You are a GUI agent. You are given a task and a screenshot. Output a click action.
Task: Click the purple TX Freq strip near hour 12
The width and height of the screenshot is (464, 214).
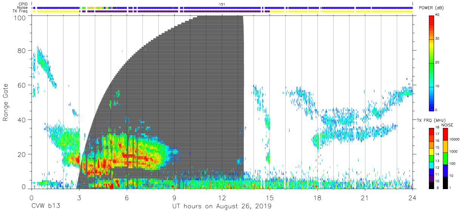tap(222, 11)
